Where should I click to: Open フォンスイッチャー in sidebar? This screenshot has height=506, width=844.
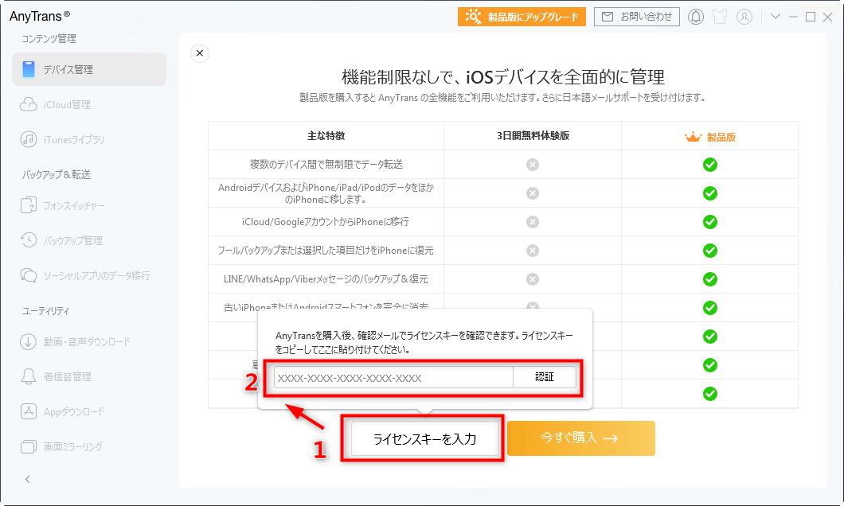coord(74,205)
